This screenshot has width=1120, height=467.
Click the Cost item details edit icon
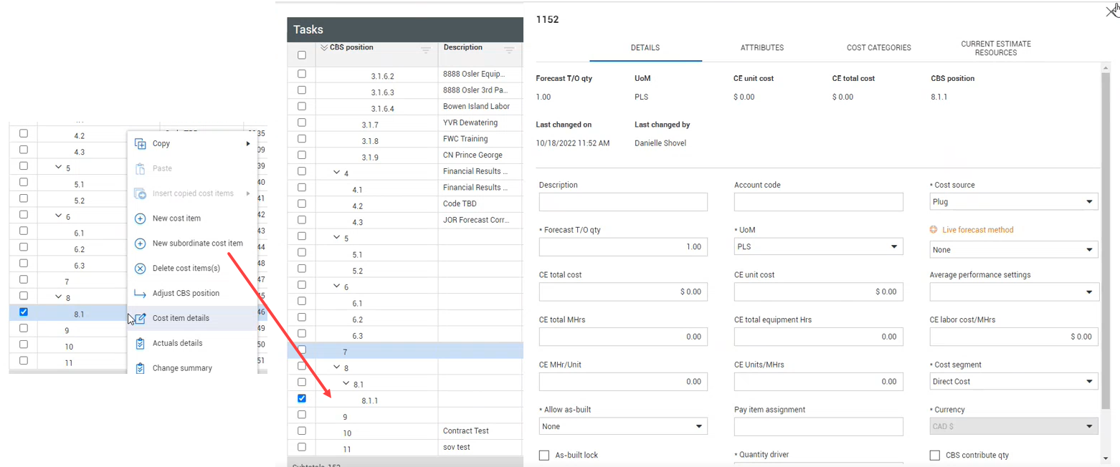(141, 318)
